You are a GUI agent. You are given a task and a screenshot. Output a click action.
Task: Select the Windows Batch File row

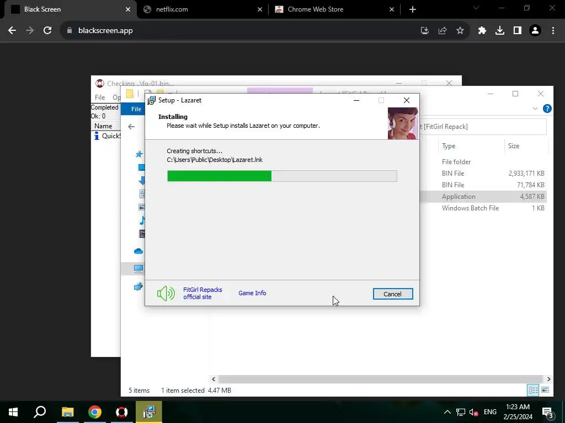(483, 208)
